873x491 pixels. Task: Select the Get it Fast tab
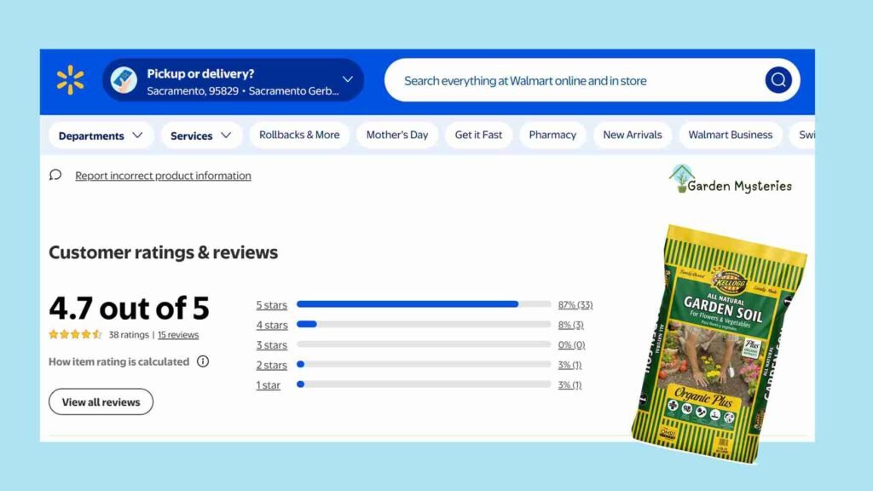click(478, 135)
